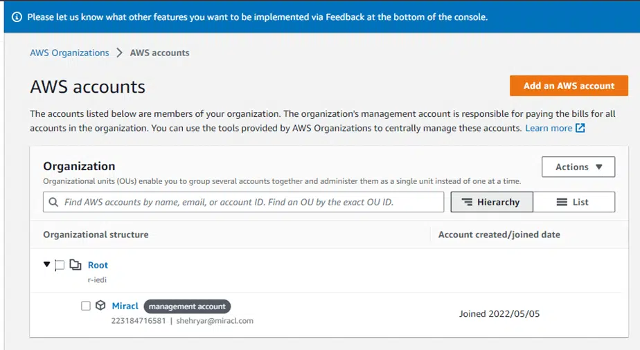Click email shehryar@miracl.com

215,321
